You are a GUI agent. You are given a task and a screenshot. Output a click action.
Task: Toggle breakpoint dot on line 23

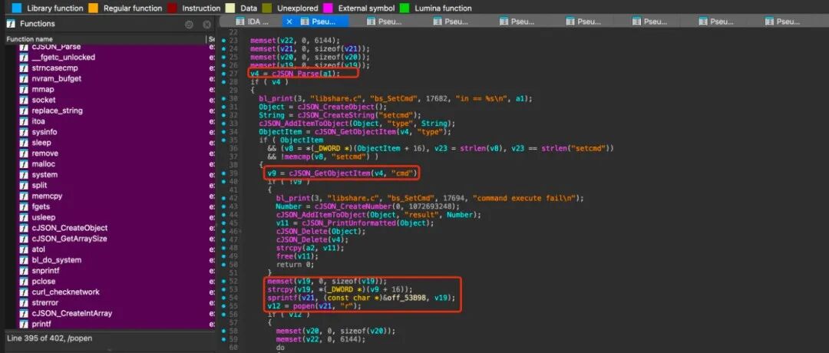pos(224,40)
